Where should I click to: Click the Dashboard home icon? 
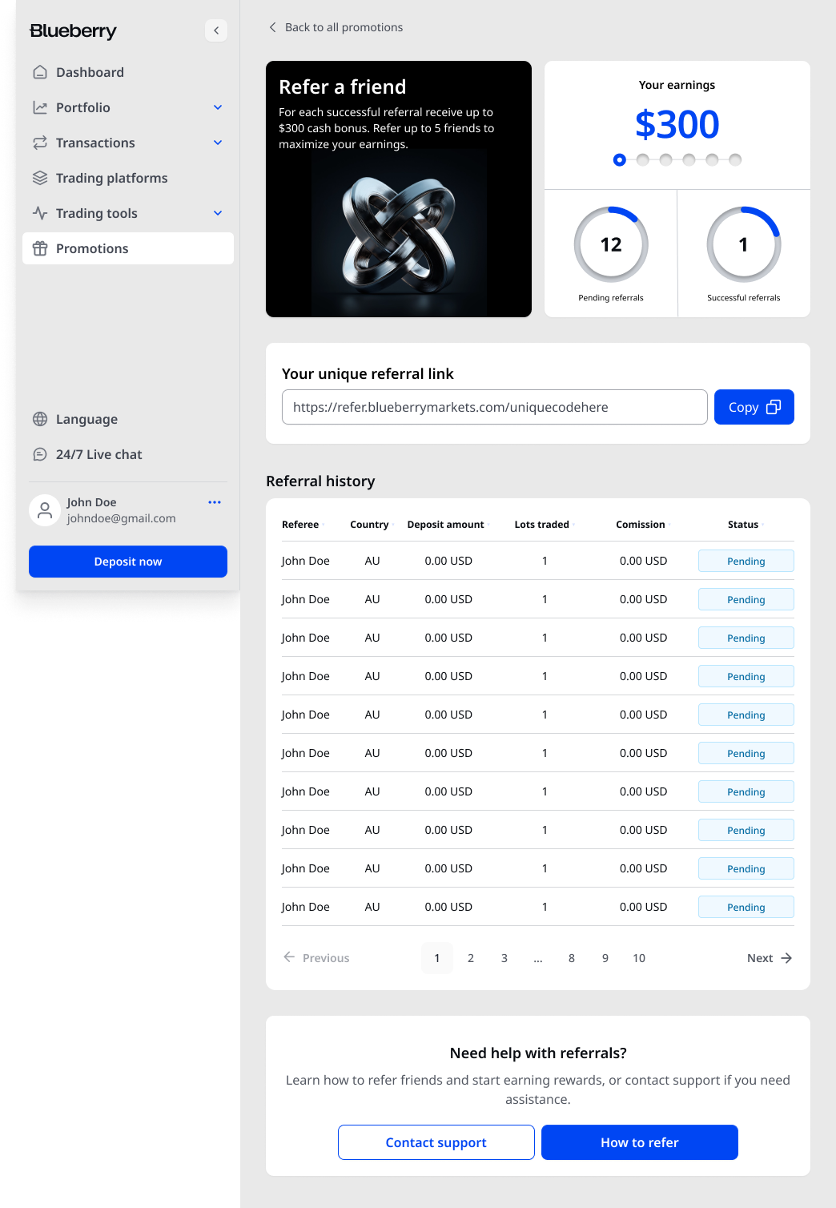click(40, 72)
